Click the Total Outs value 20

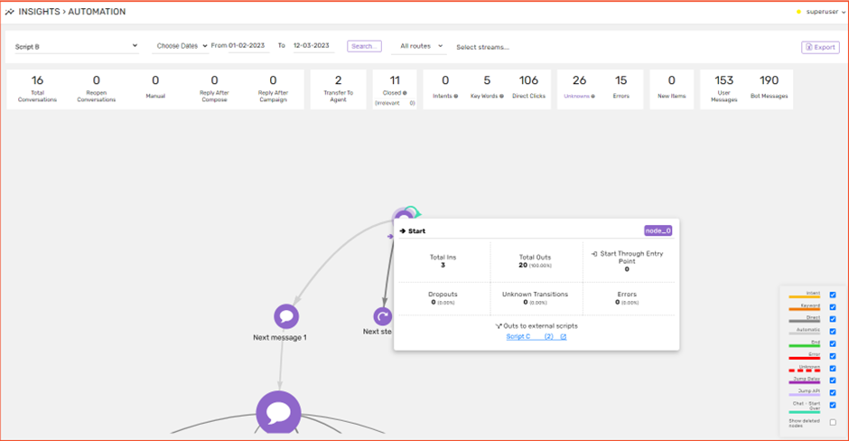(523, 266)
